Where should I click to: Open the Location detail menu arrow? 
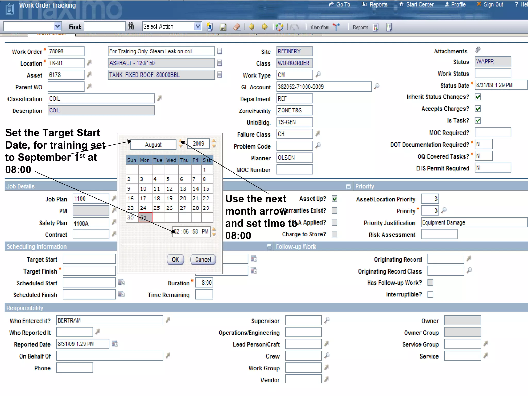pos(89,63)
